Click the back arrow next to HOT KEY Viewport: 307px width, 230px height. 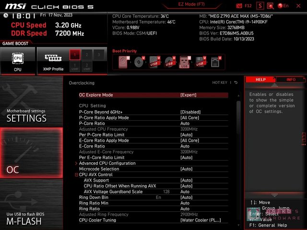(x=236, y=83)
